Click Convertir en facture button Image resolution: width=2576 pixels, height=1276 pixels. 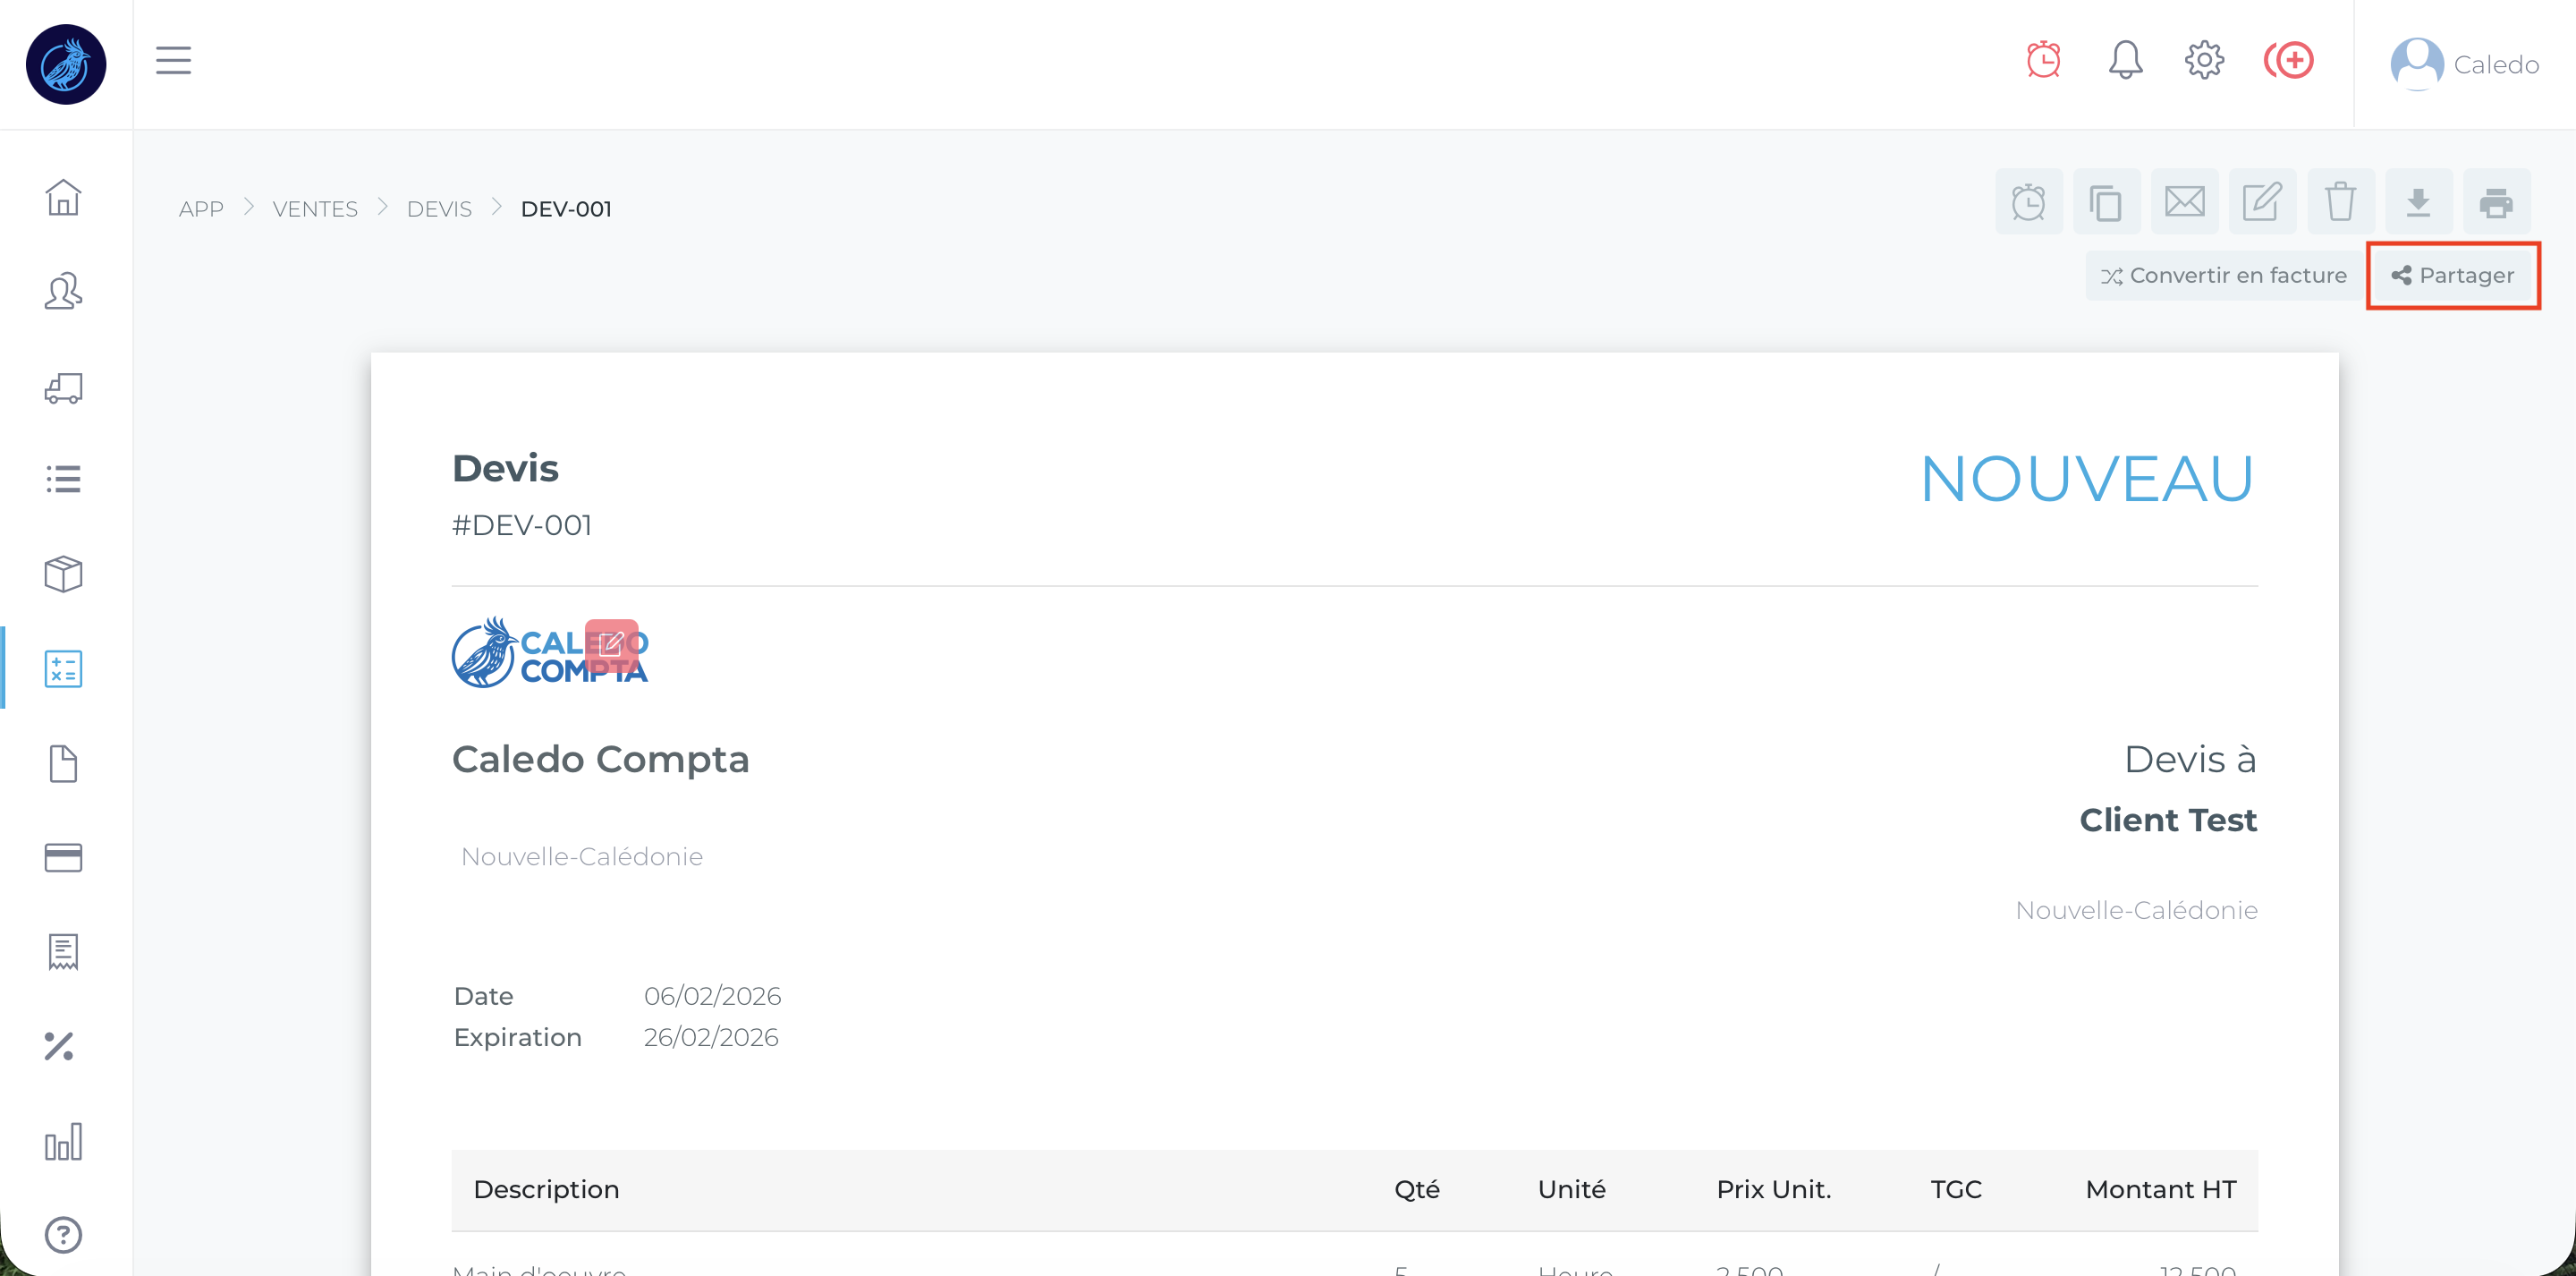[x=2223, y=276]
